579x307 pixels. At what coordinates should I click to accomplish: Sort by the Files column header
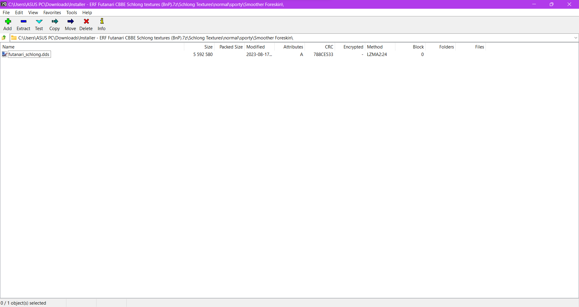point(471,47)
